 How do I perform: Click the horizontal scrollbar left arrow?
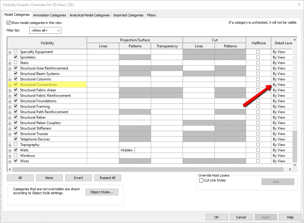point(10,170)
